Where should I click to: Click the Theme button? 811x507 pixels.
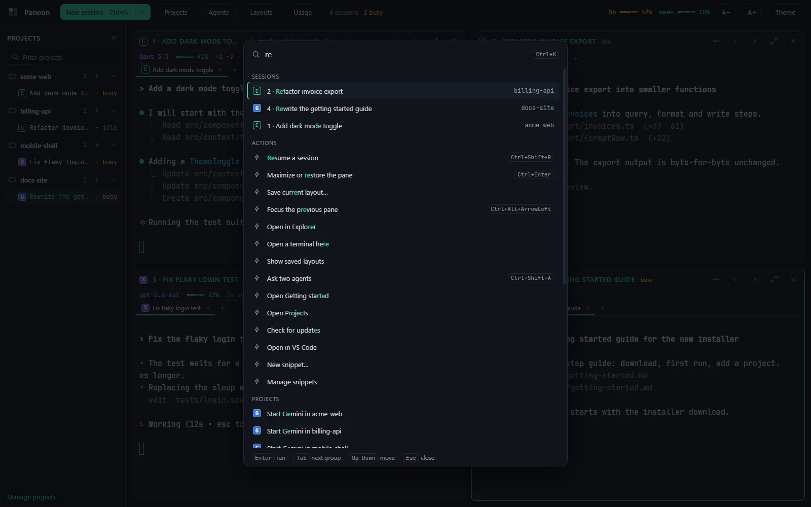point(785,12)
